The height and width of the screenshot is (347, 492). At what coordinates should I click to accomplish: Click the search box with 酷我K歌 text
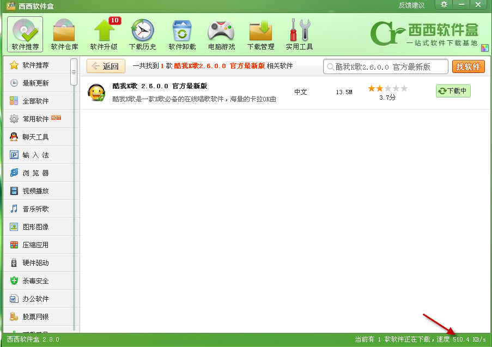(385, 66)
